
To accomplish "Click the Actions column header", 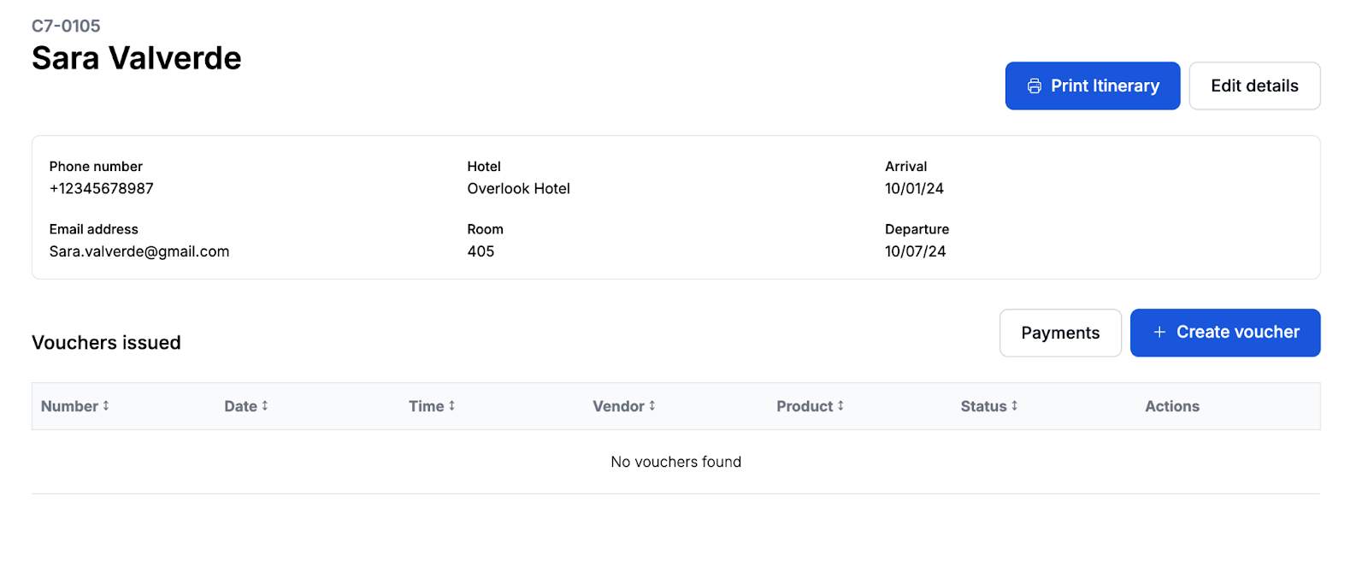I will point(1171,407).
